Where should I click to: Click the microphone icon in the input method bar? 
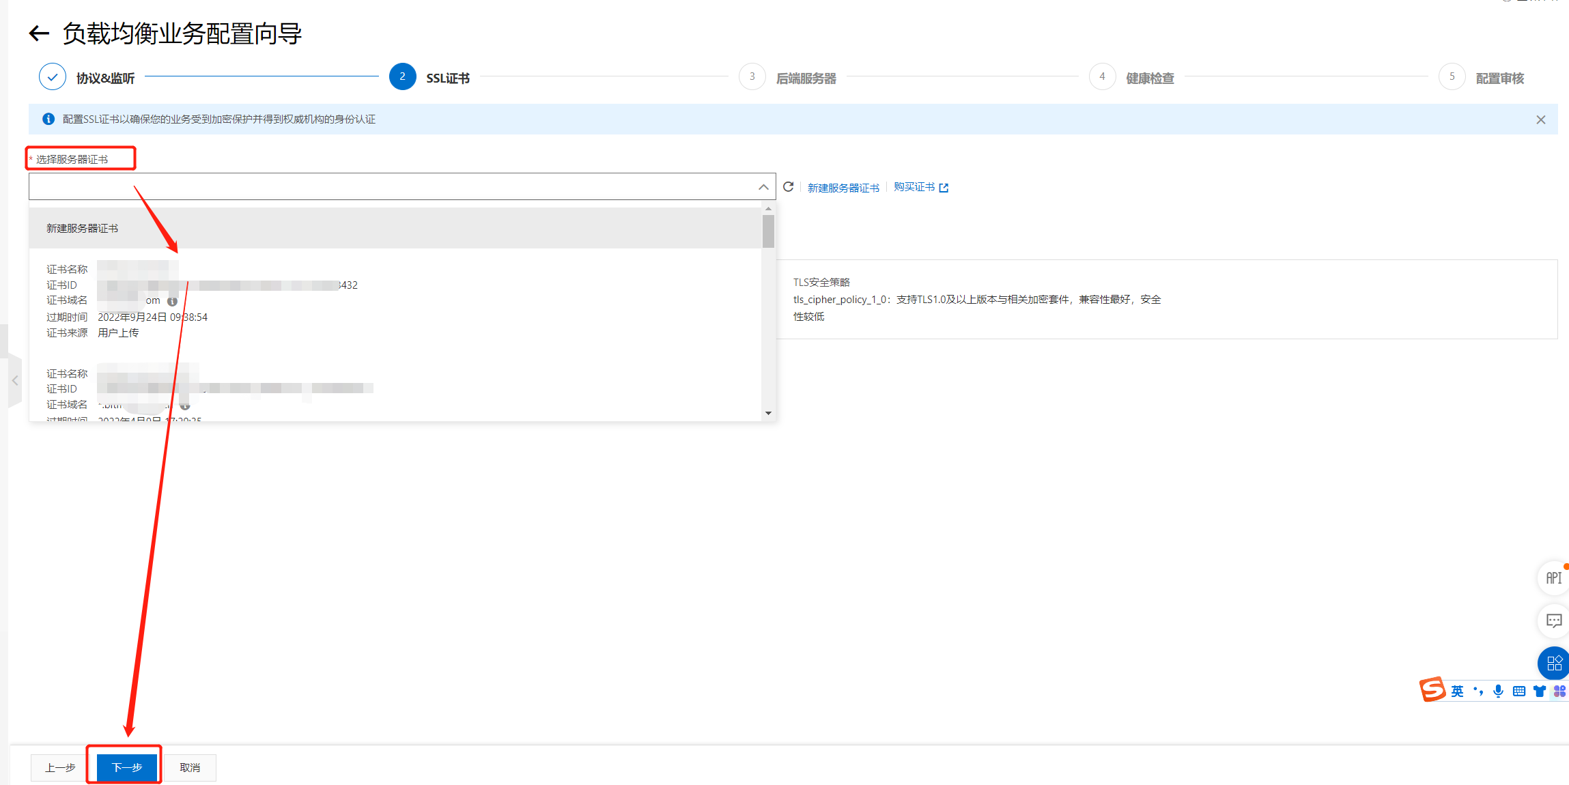tap(1498, 691)
